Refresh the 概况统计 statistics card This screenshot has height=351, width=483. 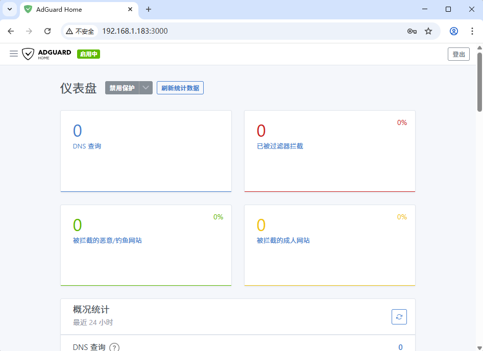pyautogui.click(x=399, y=317)
